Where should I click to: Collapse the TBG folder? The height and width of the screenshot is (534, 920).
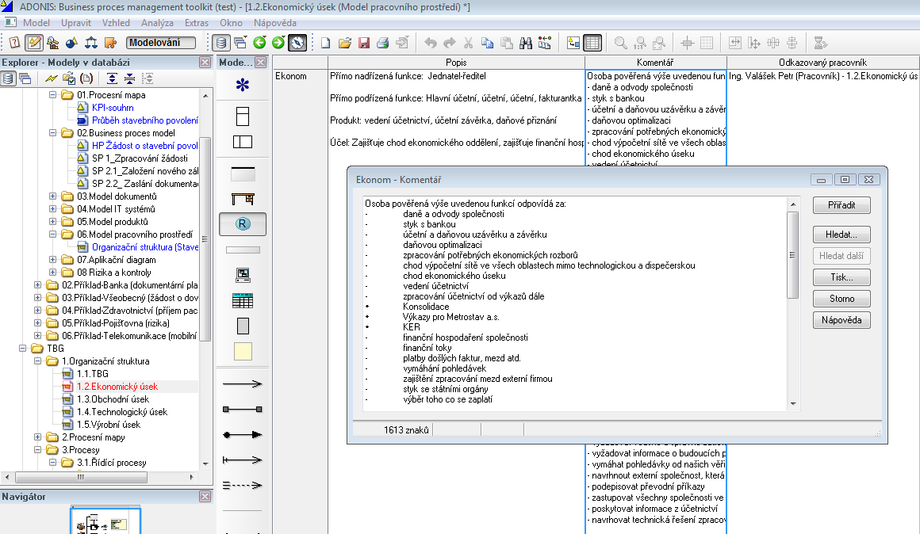(x=22, y=348)
